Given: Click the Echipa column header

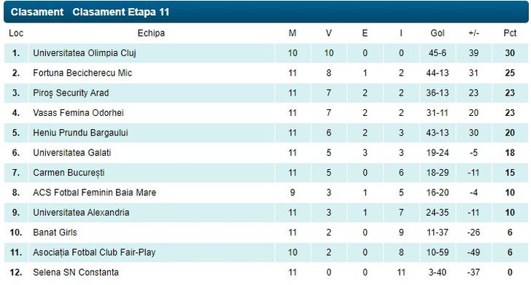Looking at the screenshot, I should tap(151, 34).
